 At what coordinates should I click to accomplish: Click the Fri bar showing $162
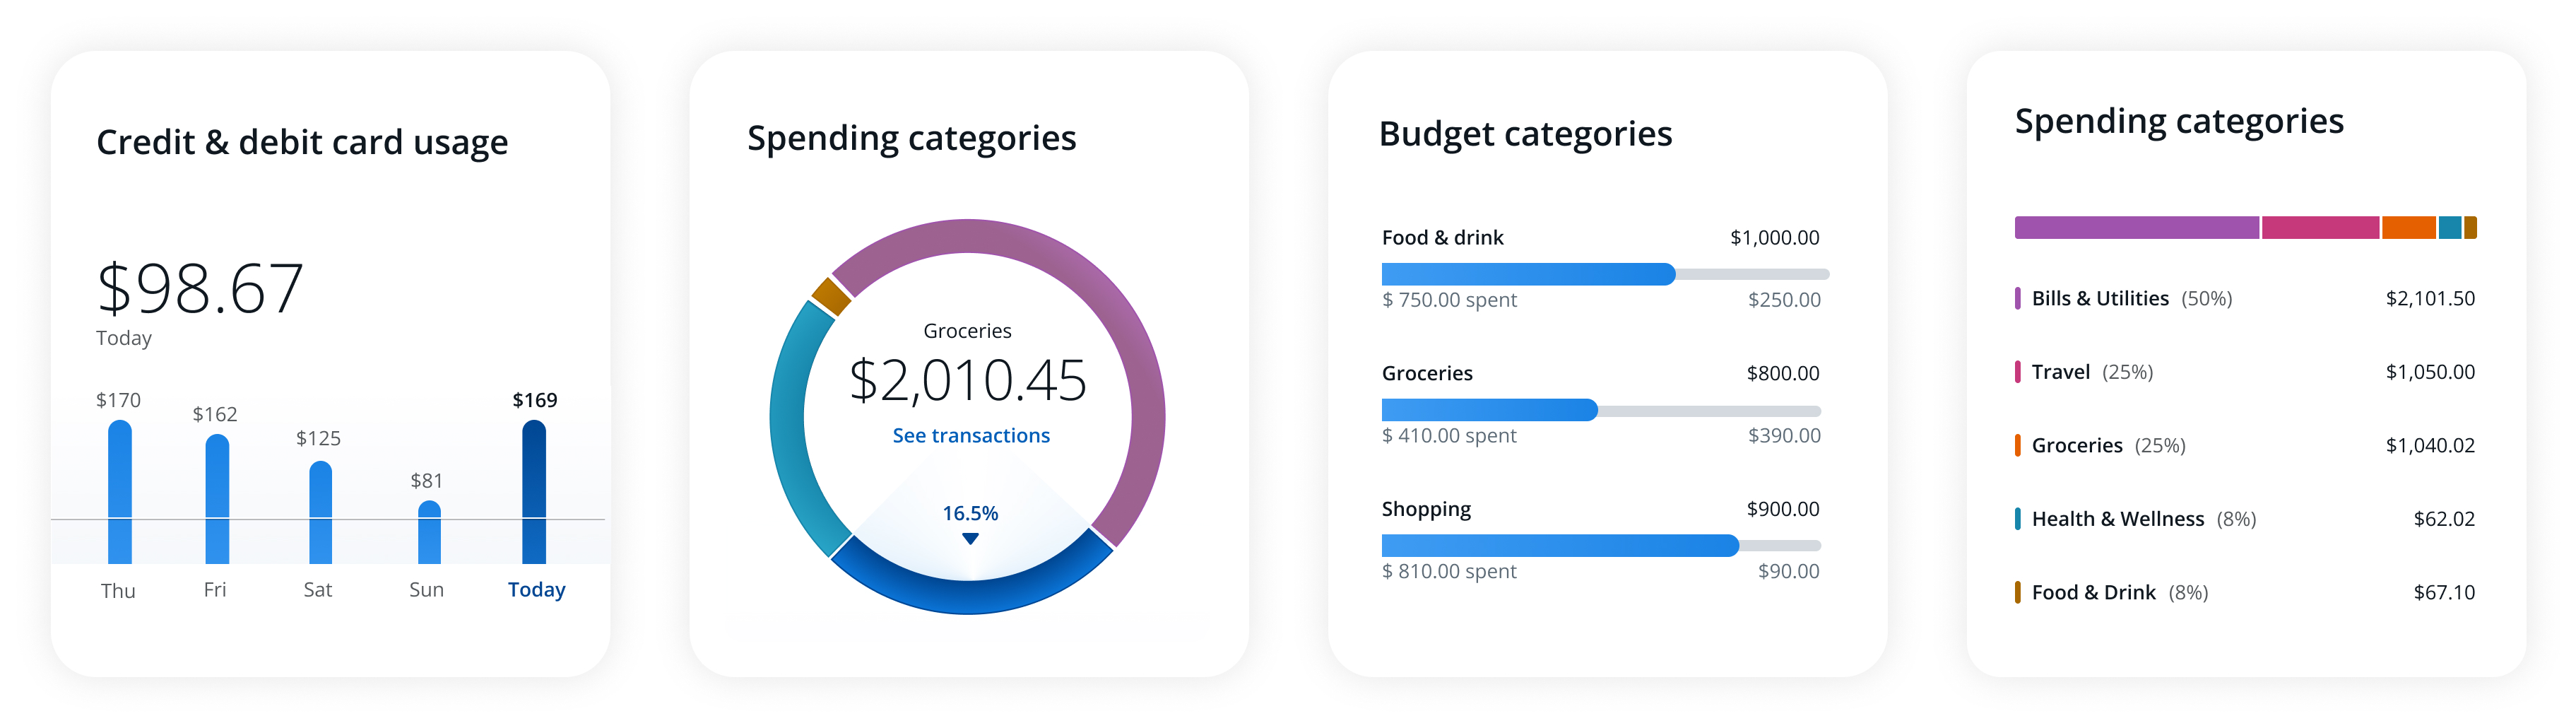217,498
